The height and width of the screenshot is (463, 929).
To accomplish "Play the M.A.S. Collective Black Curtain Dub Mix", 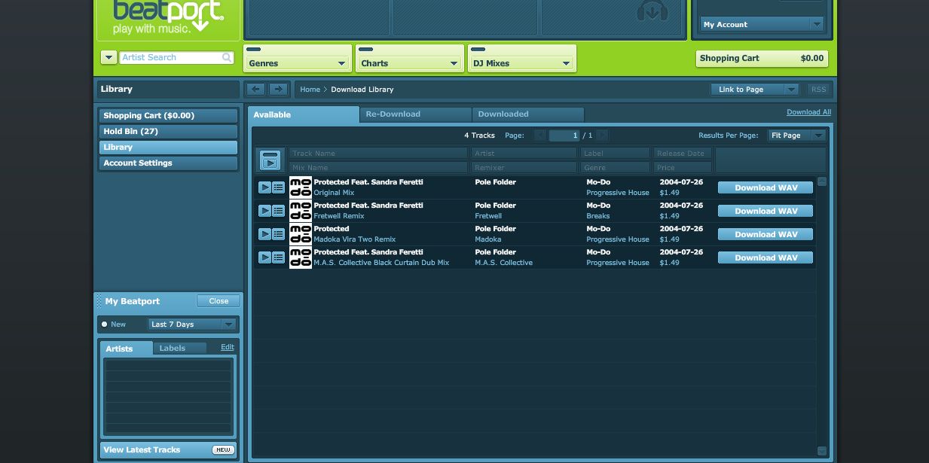I will tap(264, 257).
